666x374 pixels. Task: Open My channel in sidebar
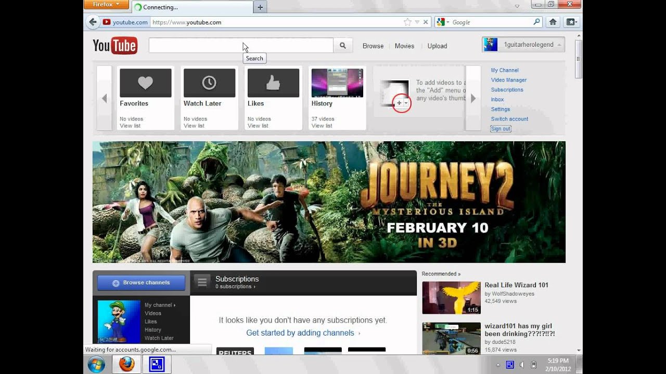click(160, 305)
